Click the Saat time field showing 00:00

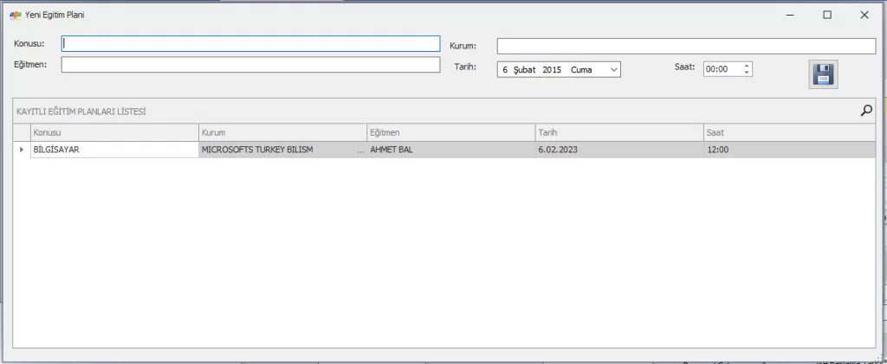pyautogui.click(x=722, y=69)
